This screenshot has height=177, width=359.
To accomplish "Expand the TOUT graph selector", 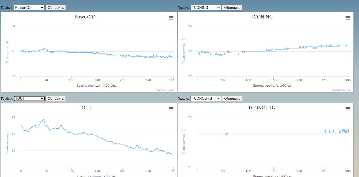I will [x=29, y=98].
